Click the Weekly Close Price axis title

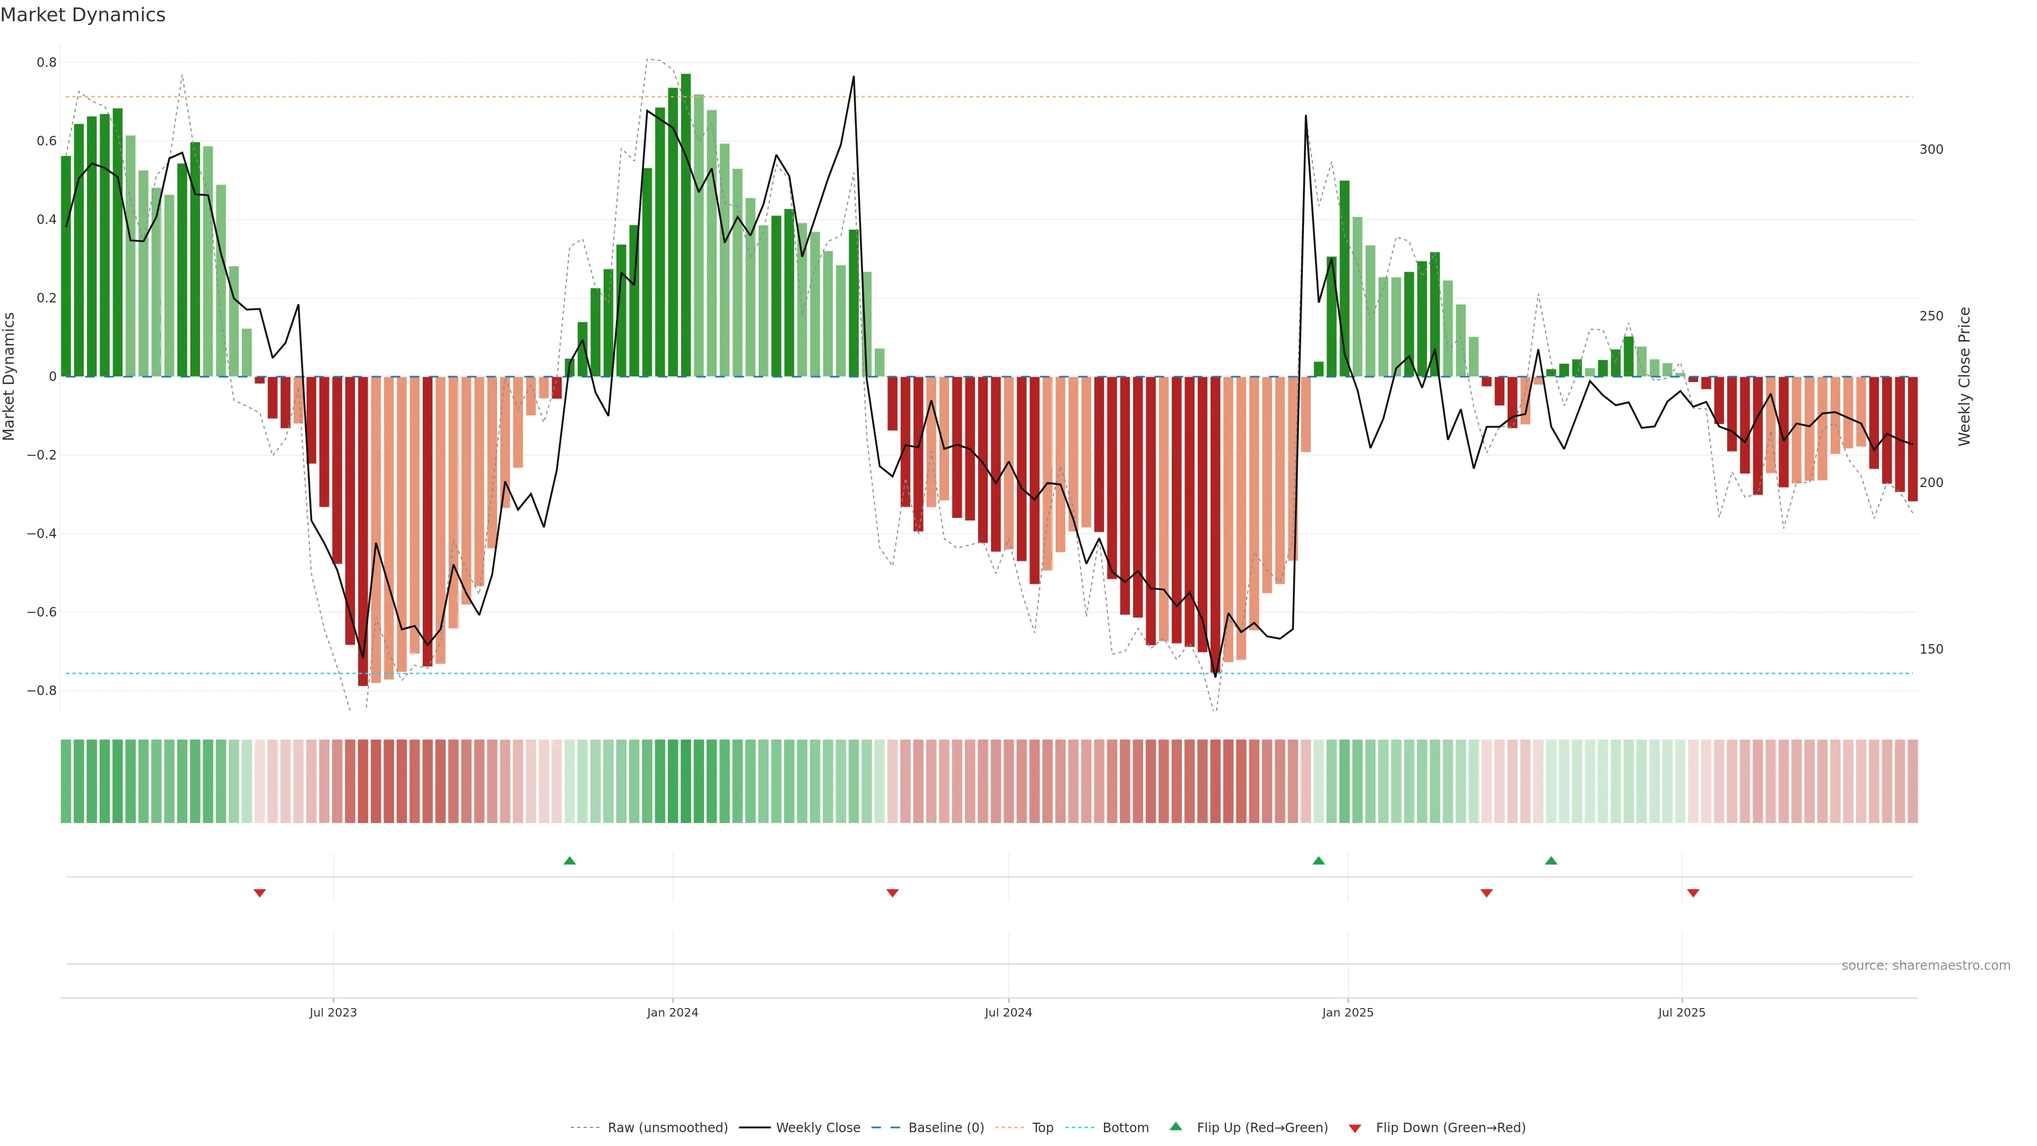(1964, 377)
